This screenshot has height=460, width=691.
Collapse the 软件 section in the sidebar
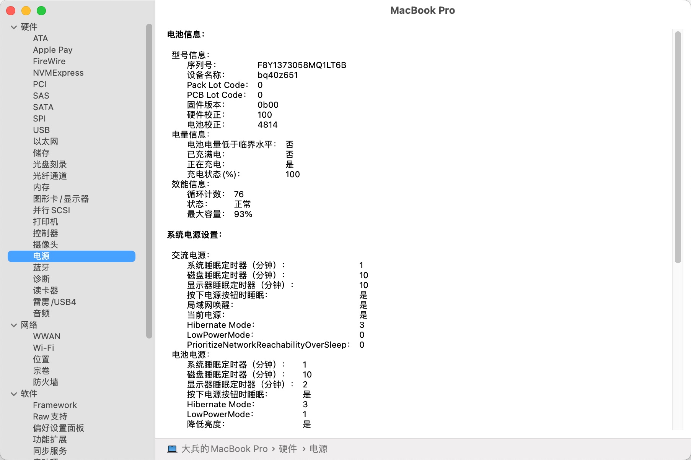pos(14,394)
